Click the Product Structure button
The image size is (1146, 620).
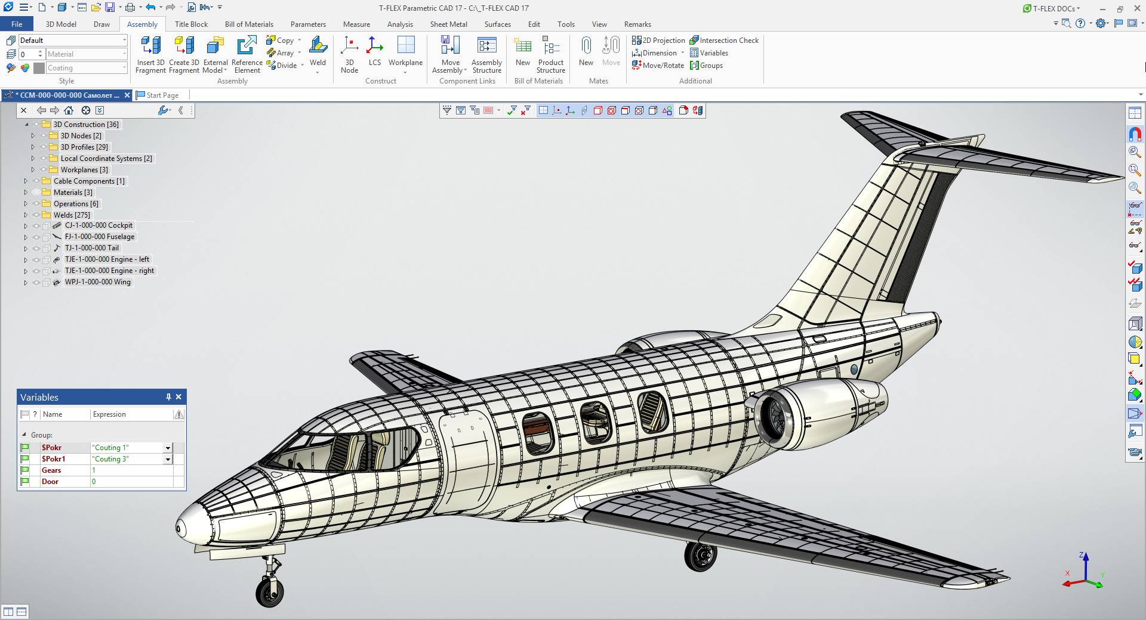point(550,54)
